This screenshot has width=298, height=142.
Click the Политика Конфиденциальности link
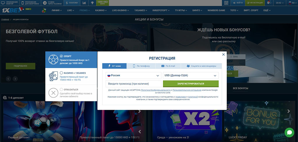156,90
